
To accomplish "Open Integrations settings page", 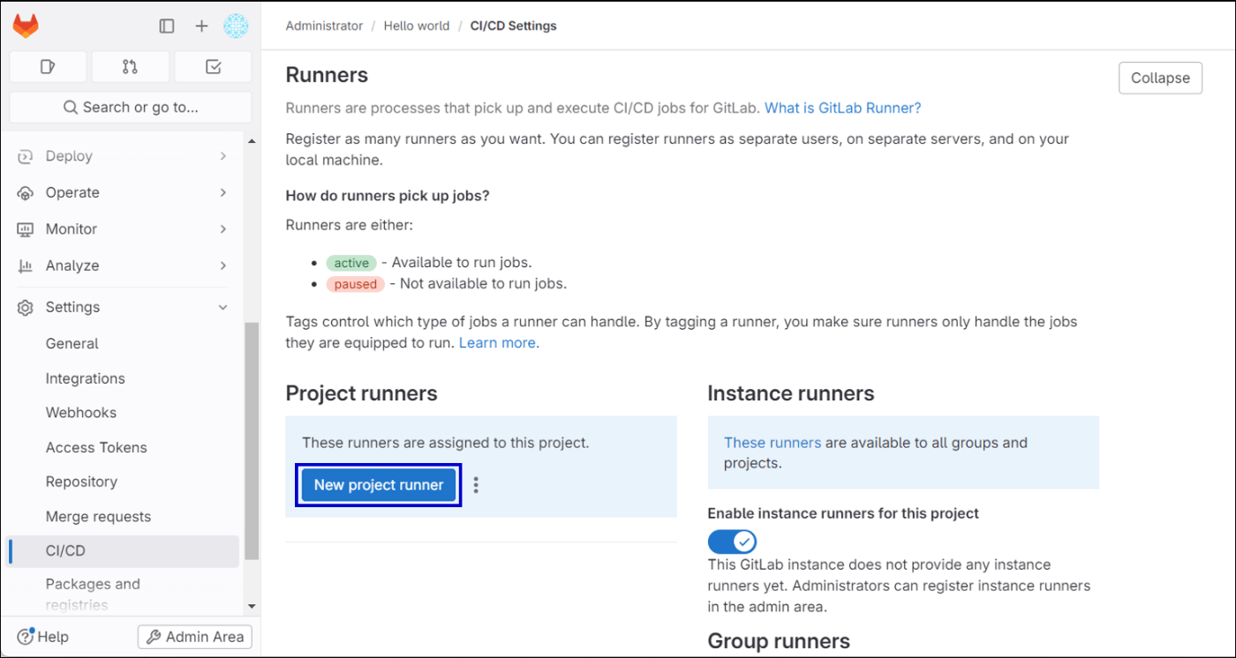I will [124, 378].
